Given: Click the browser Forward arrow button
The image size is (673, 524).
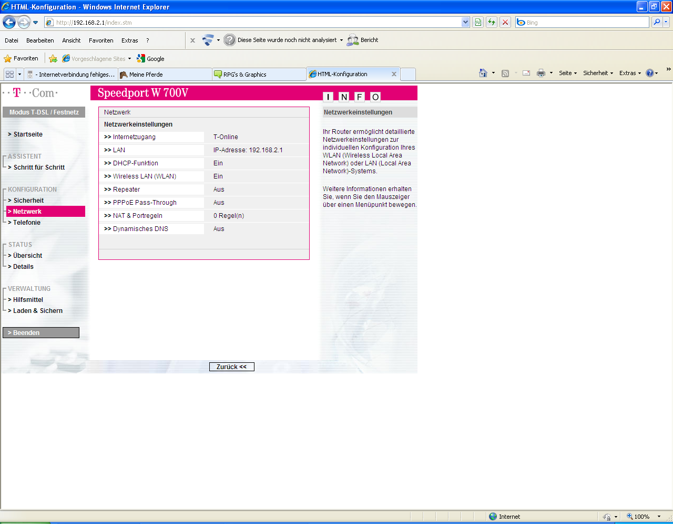Looking at the screenshot, I should [x=24, y=22].
